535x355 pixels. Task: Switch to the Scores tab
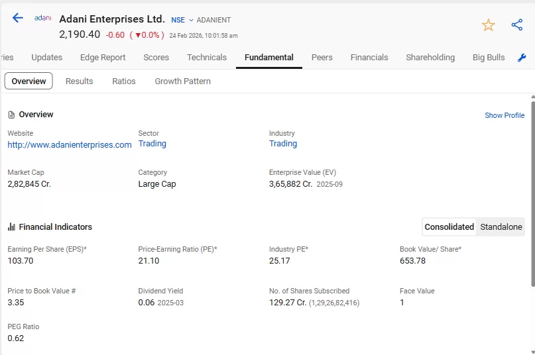[156, 58]
